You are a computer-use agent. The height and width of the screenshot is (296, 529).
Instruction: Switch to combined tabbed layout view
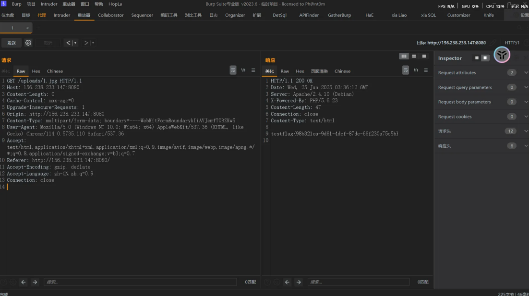point(424,56)
